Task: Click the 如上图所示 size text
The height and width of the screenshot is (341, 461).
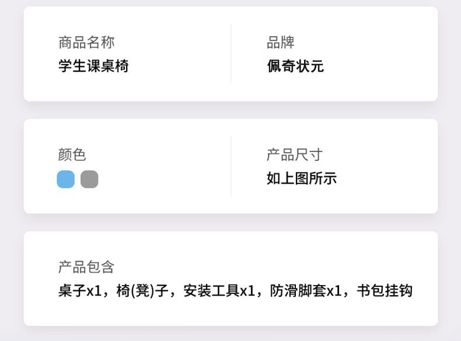Action: click(x=302, y=178)
